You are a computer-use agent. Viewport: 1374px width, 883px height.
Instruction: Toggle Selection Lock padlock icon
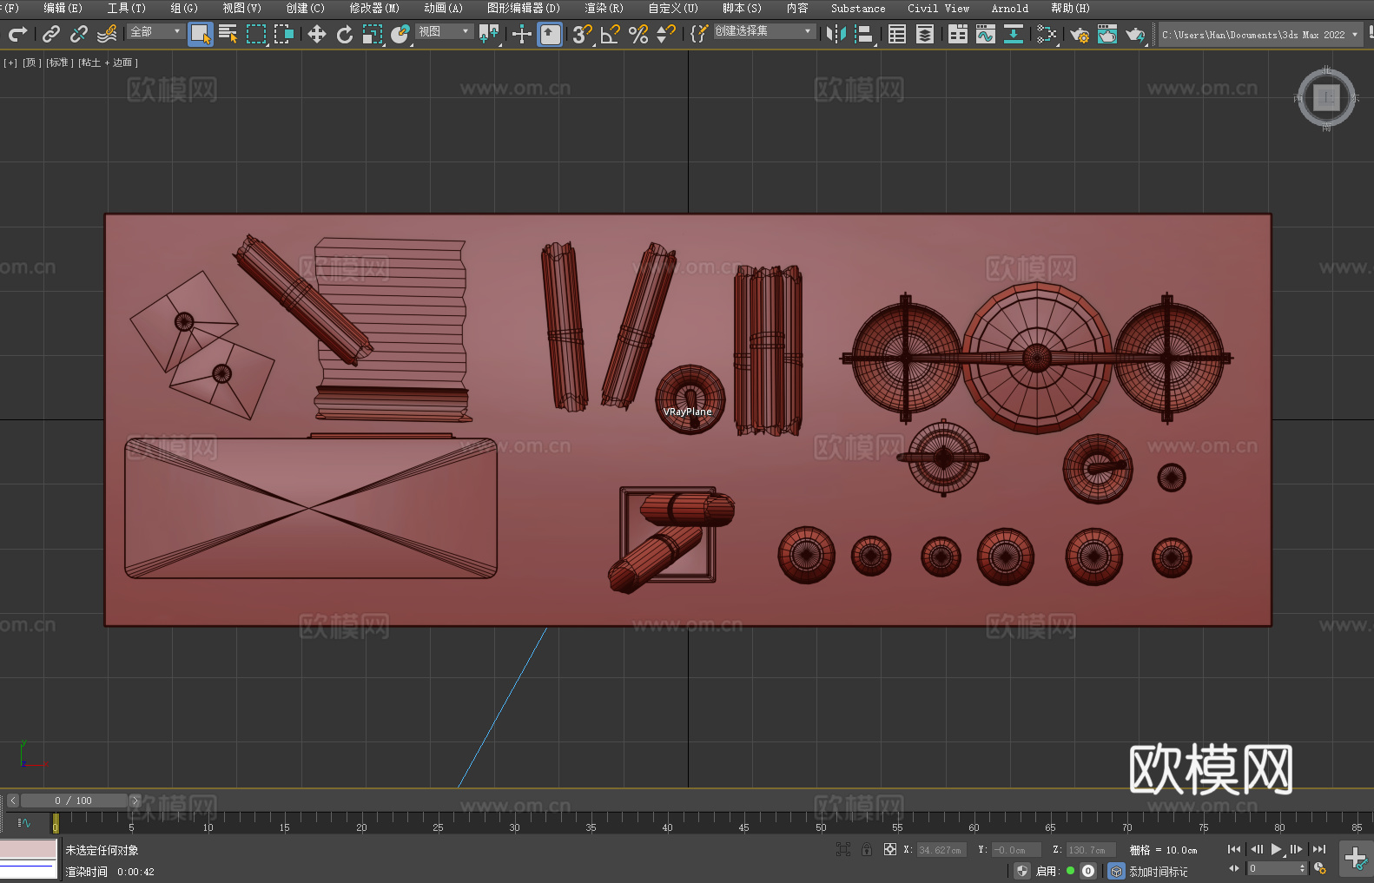click(x=867, y=849)
